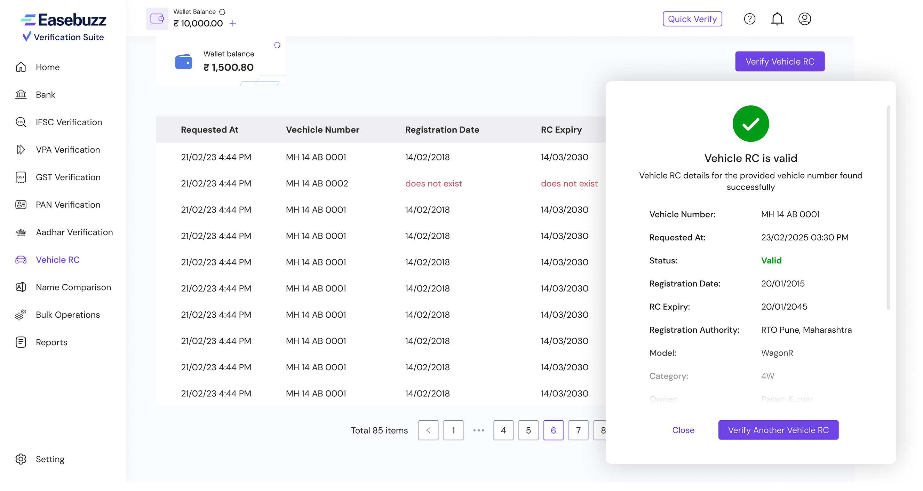Screen dimensions: 923x491
Task: Select the Aadhar Verification fingerprint icon
Action: 21,232
